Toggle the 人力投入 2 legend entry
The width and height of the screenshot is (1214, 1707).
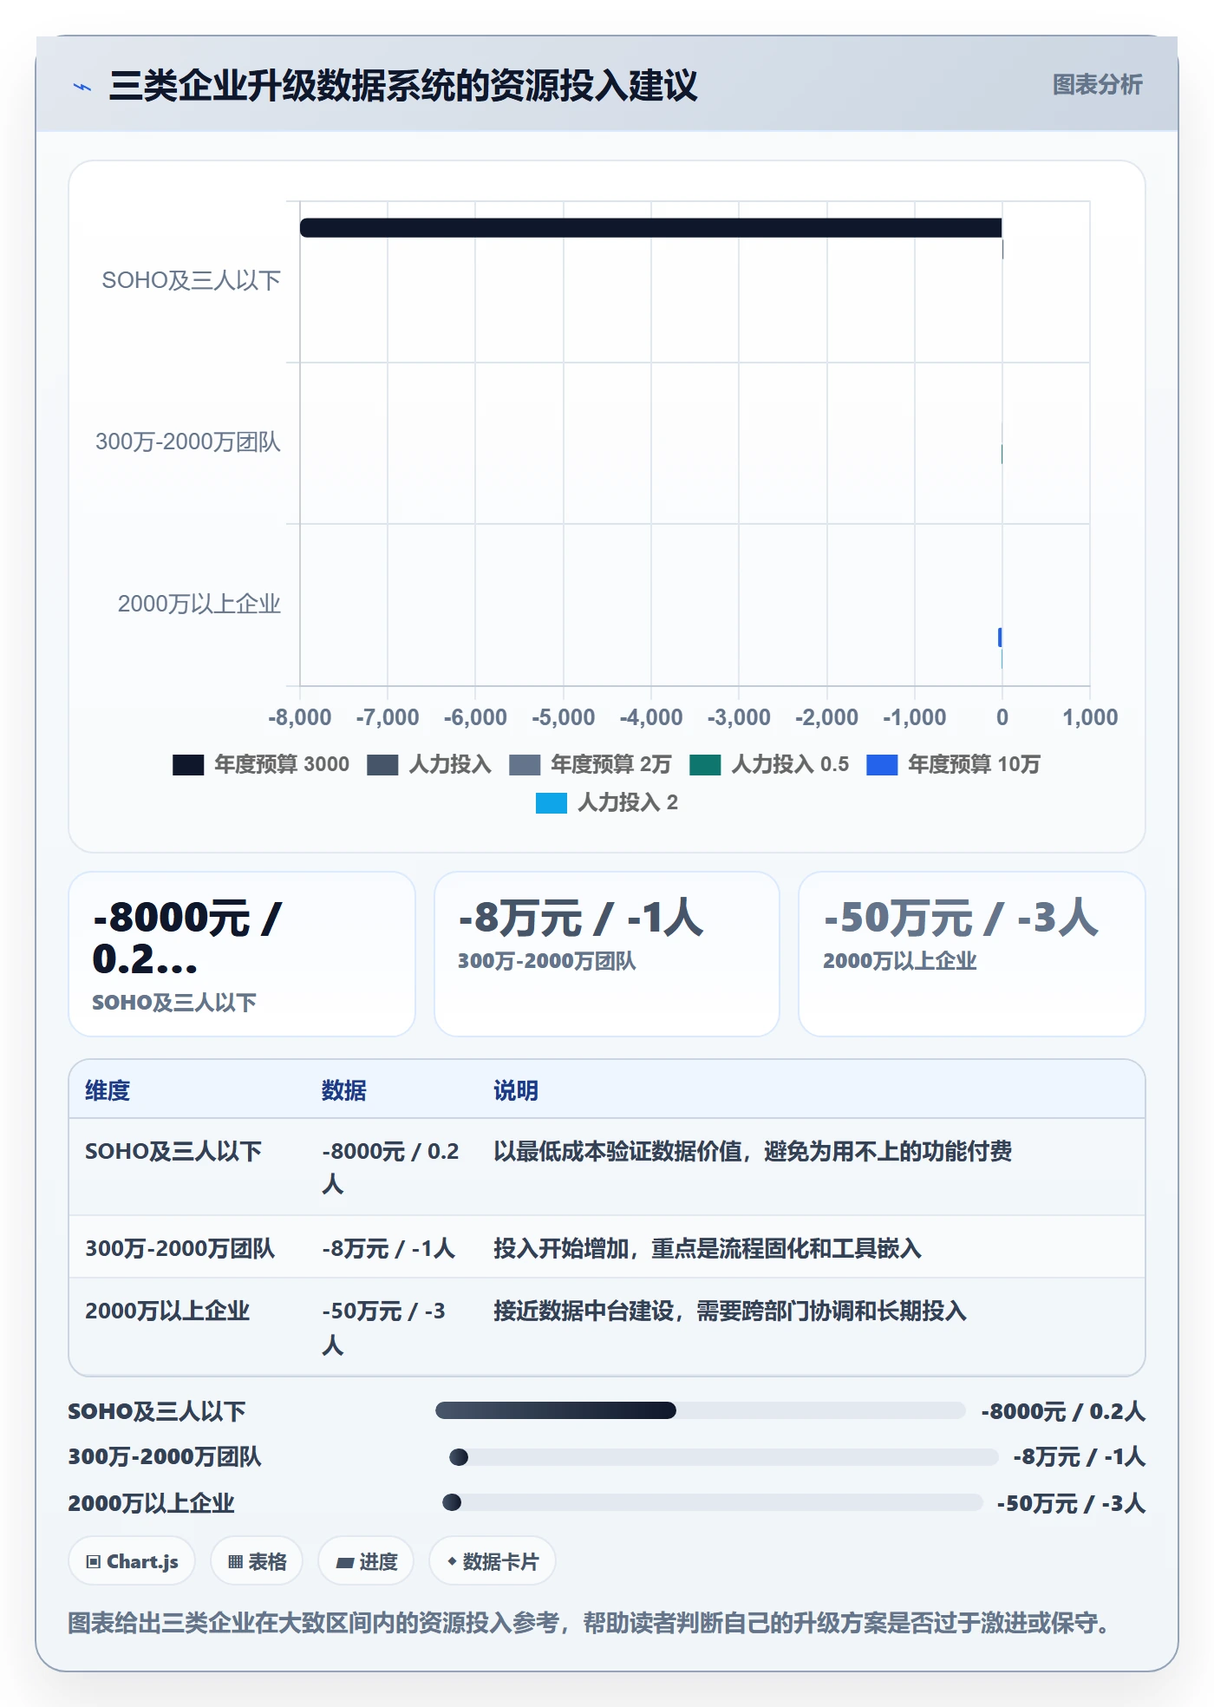pos(607,802)
